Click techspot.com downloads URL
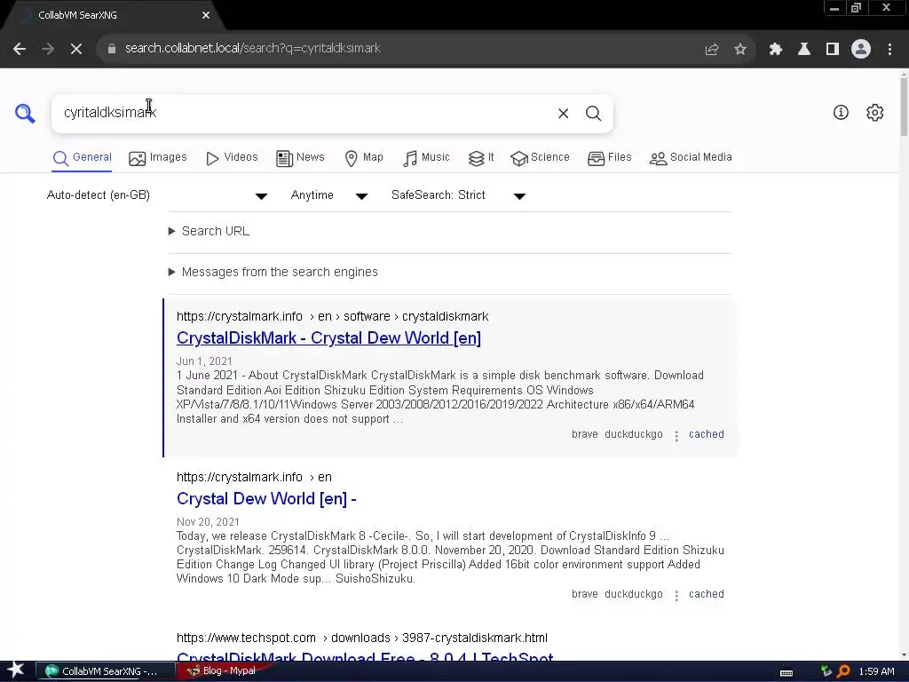This screenshot has height=682, width=909. point(362,638)
